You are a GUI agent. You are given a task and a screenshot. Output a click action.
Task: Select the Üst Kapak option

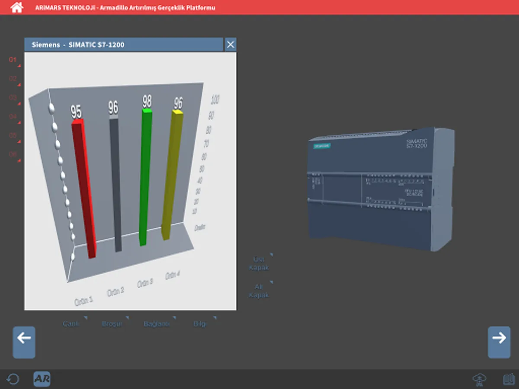click(x=260, y=263)
